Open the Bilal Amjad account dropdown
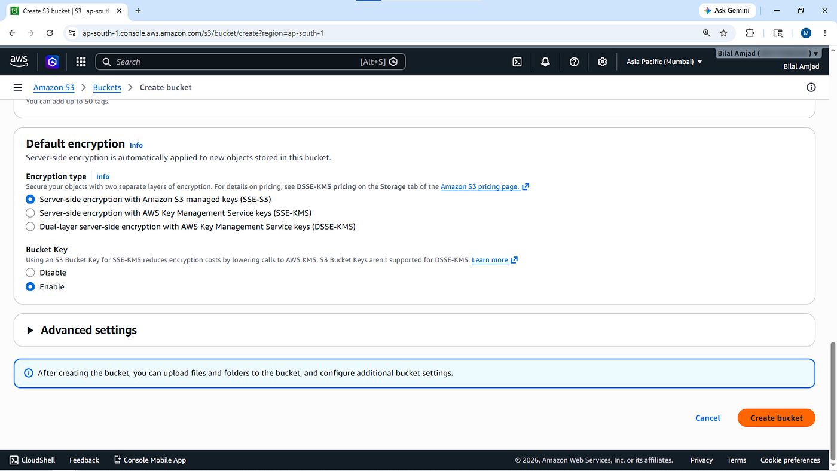The width and height of the screenshot is (837, 471). (x=768, y=53)
